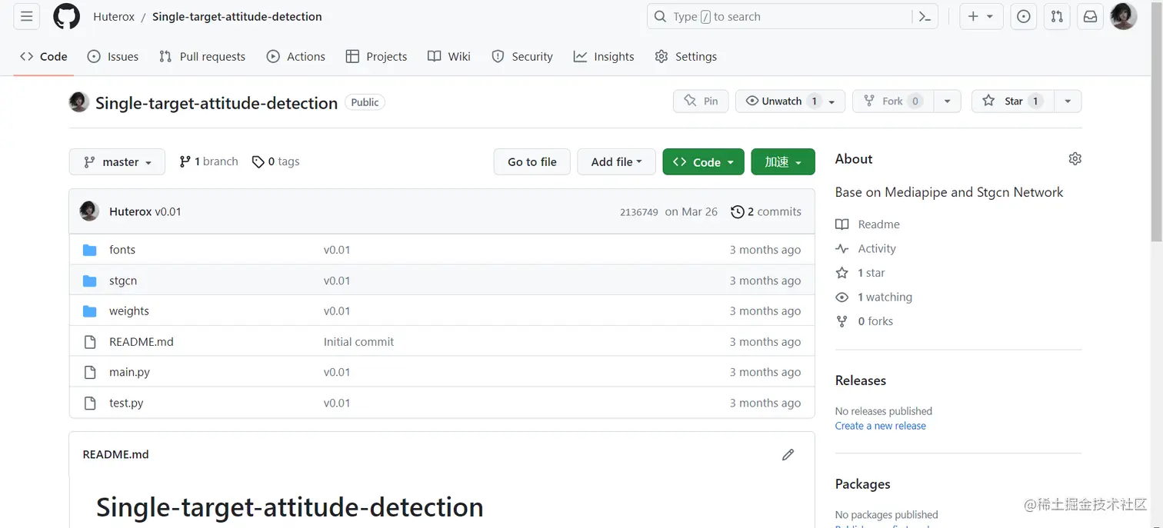Open the Insights tab
The width and height of the screenshot is (1163, 528).
point(604,56)
